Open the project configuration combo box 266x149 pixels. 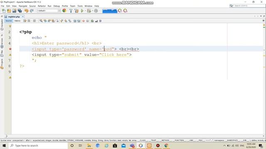49,11
